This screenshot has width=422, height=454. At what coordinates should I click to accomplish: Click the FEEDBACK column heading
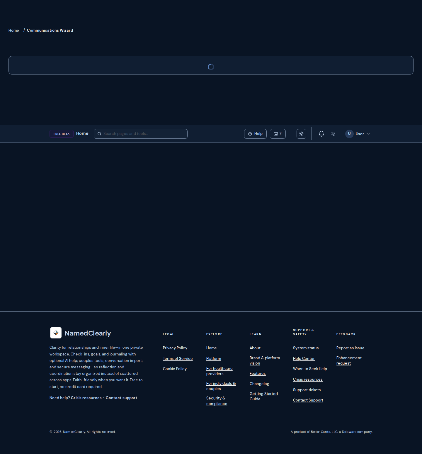346,334
